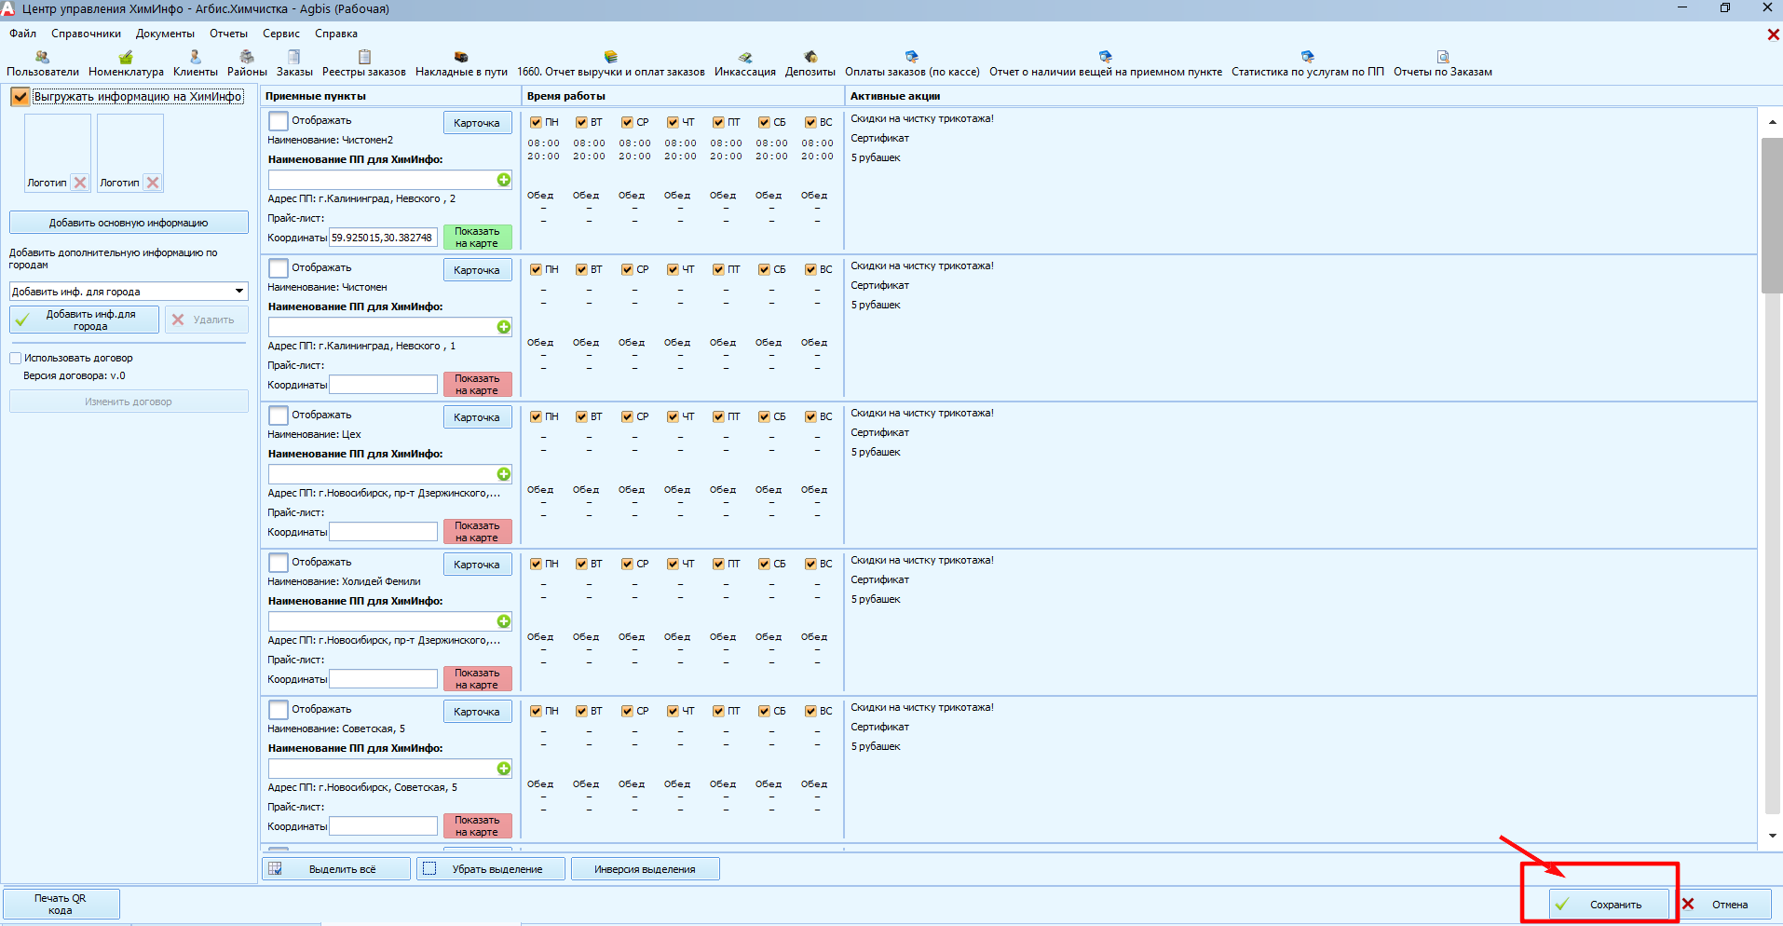Open Статистика по услугам по ПП

click(x=1308, y=64)
